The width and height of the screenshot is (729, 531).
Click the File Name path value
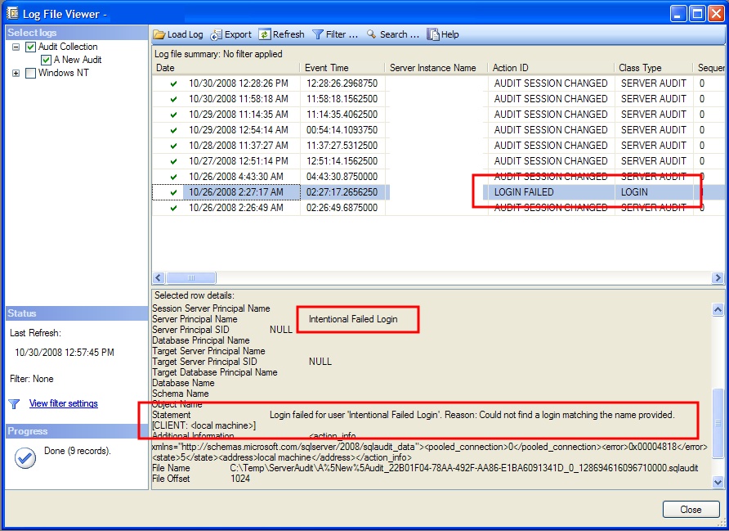(464, 468)
